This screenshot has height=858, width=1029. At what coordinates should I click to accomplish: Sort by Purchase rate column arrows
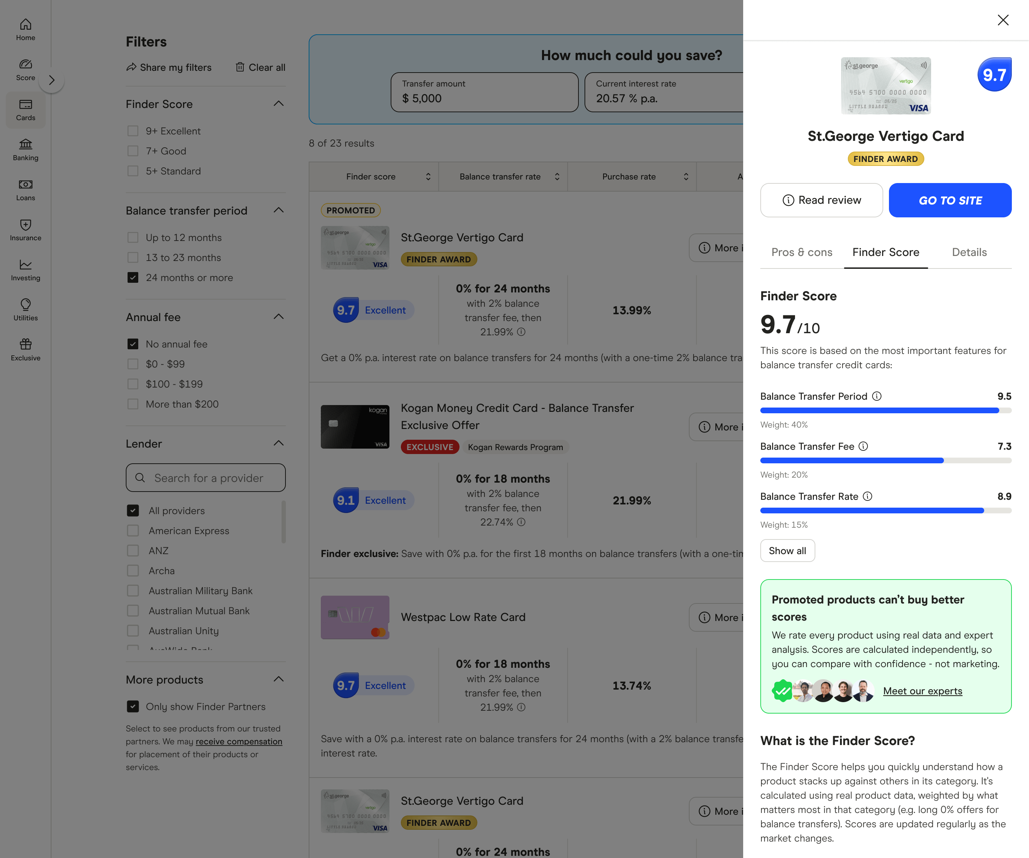pos(686,177)
